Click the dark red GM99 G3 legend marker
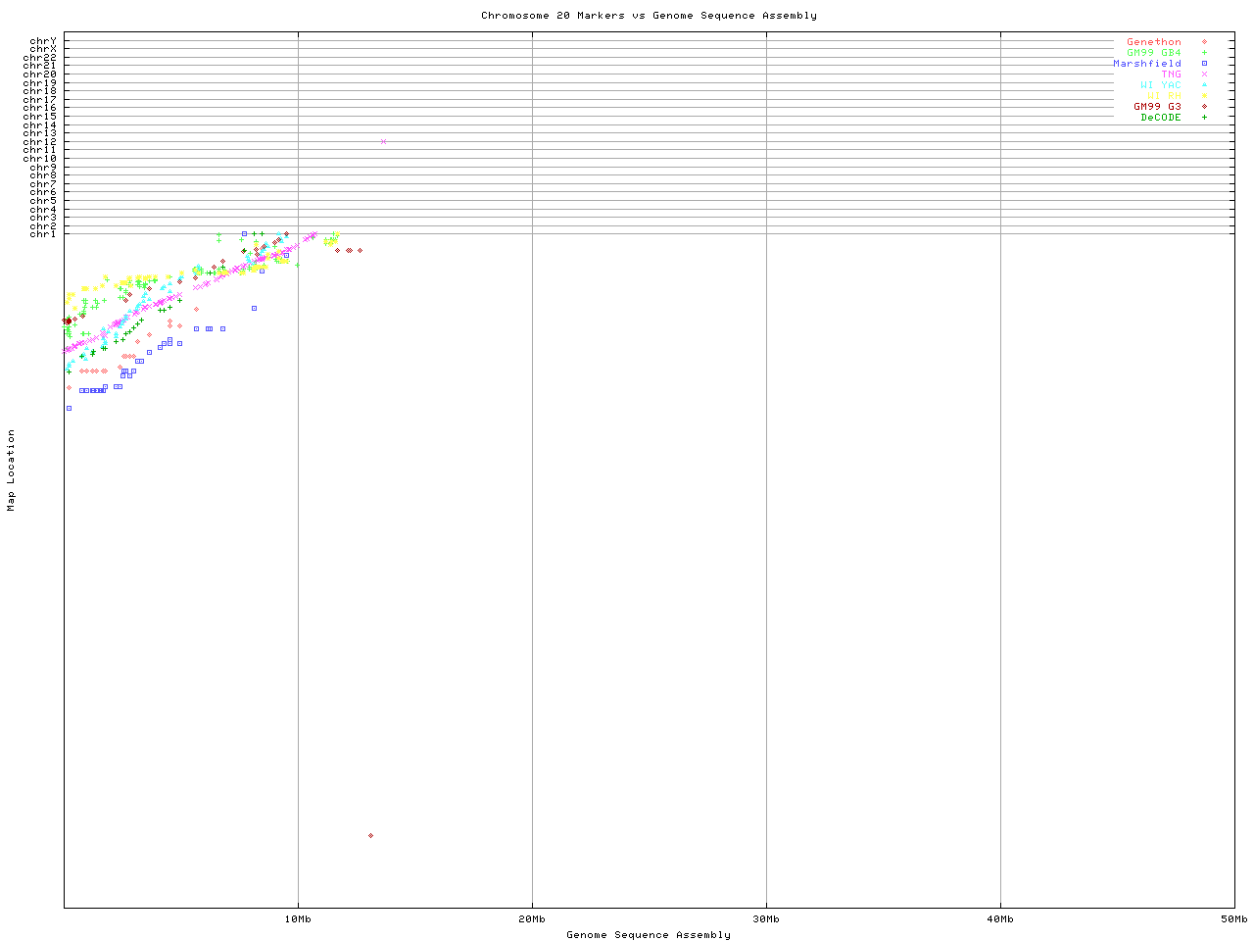Viewport: 1254px width, 941px height. point(1204,107)
